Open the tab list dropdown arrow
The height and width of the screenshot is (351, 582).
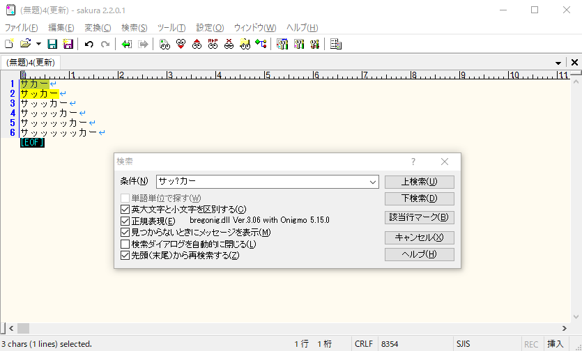(558, 63)
